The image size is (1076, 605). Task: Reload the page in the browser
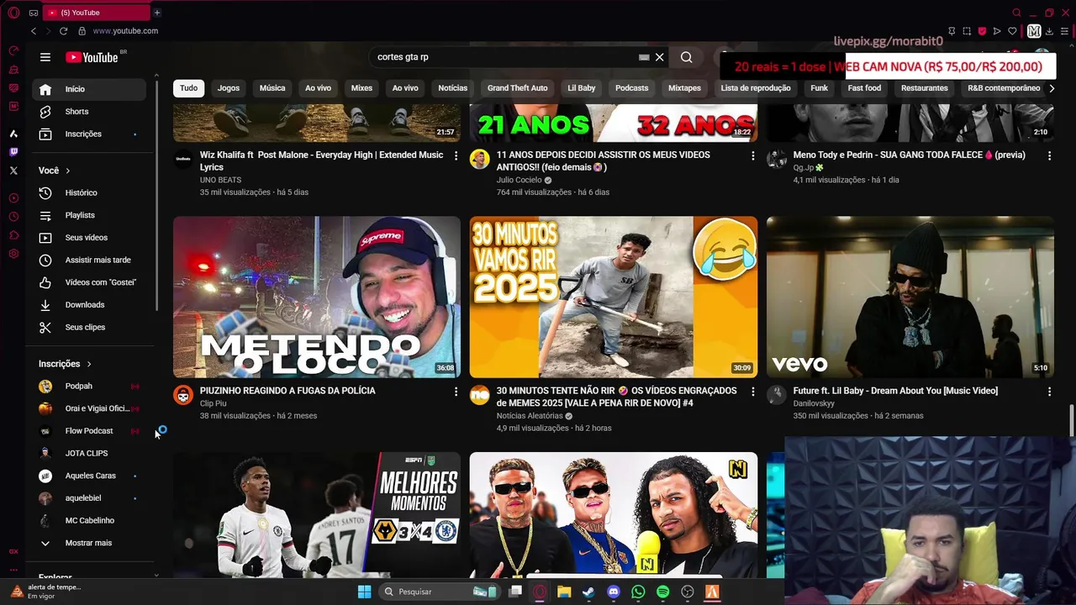click(63, 31)
